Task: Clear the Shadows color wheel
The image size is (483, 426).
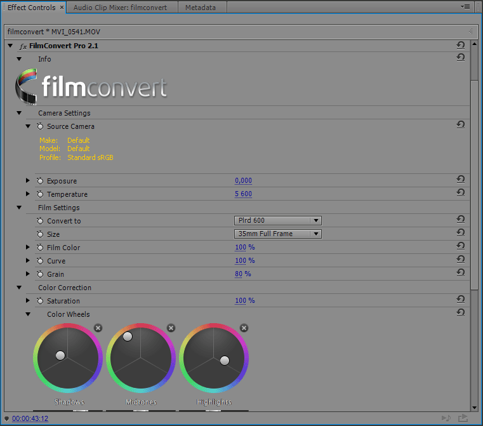Action: (x=98, y=328)
